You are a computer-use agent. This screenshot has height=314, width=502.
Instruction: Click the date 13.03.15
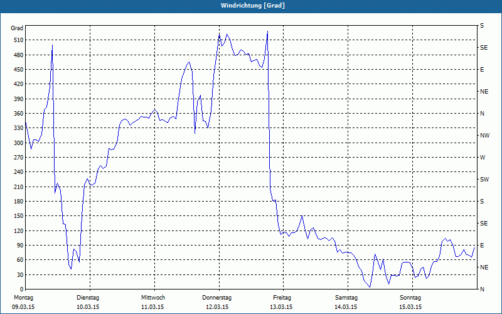[x=281, y=307]
